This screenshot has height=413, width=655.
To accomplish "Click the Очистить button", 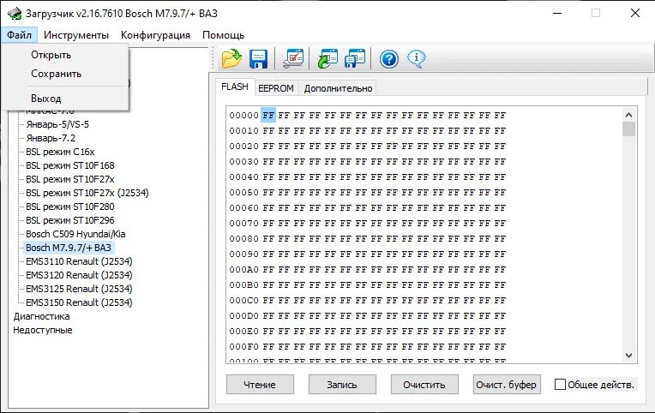I will [x=424, y=384].
